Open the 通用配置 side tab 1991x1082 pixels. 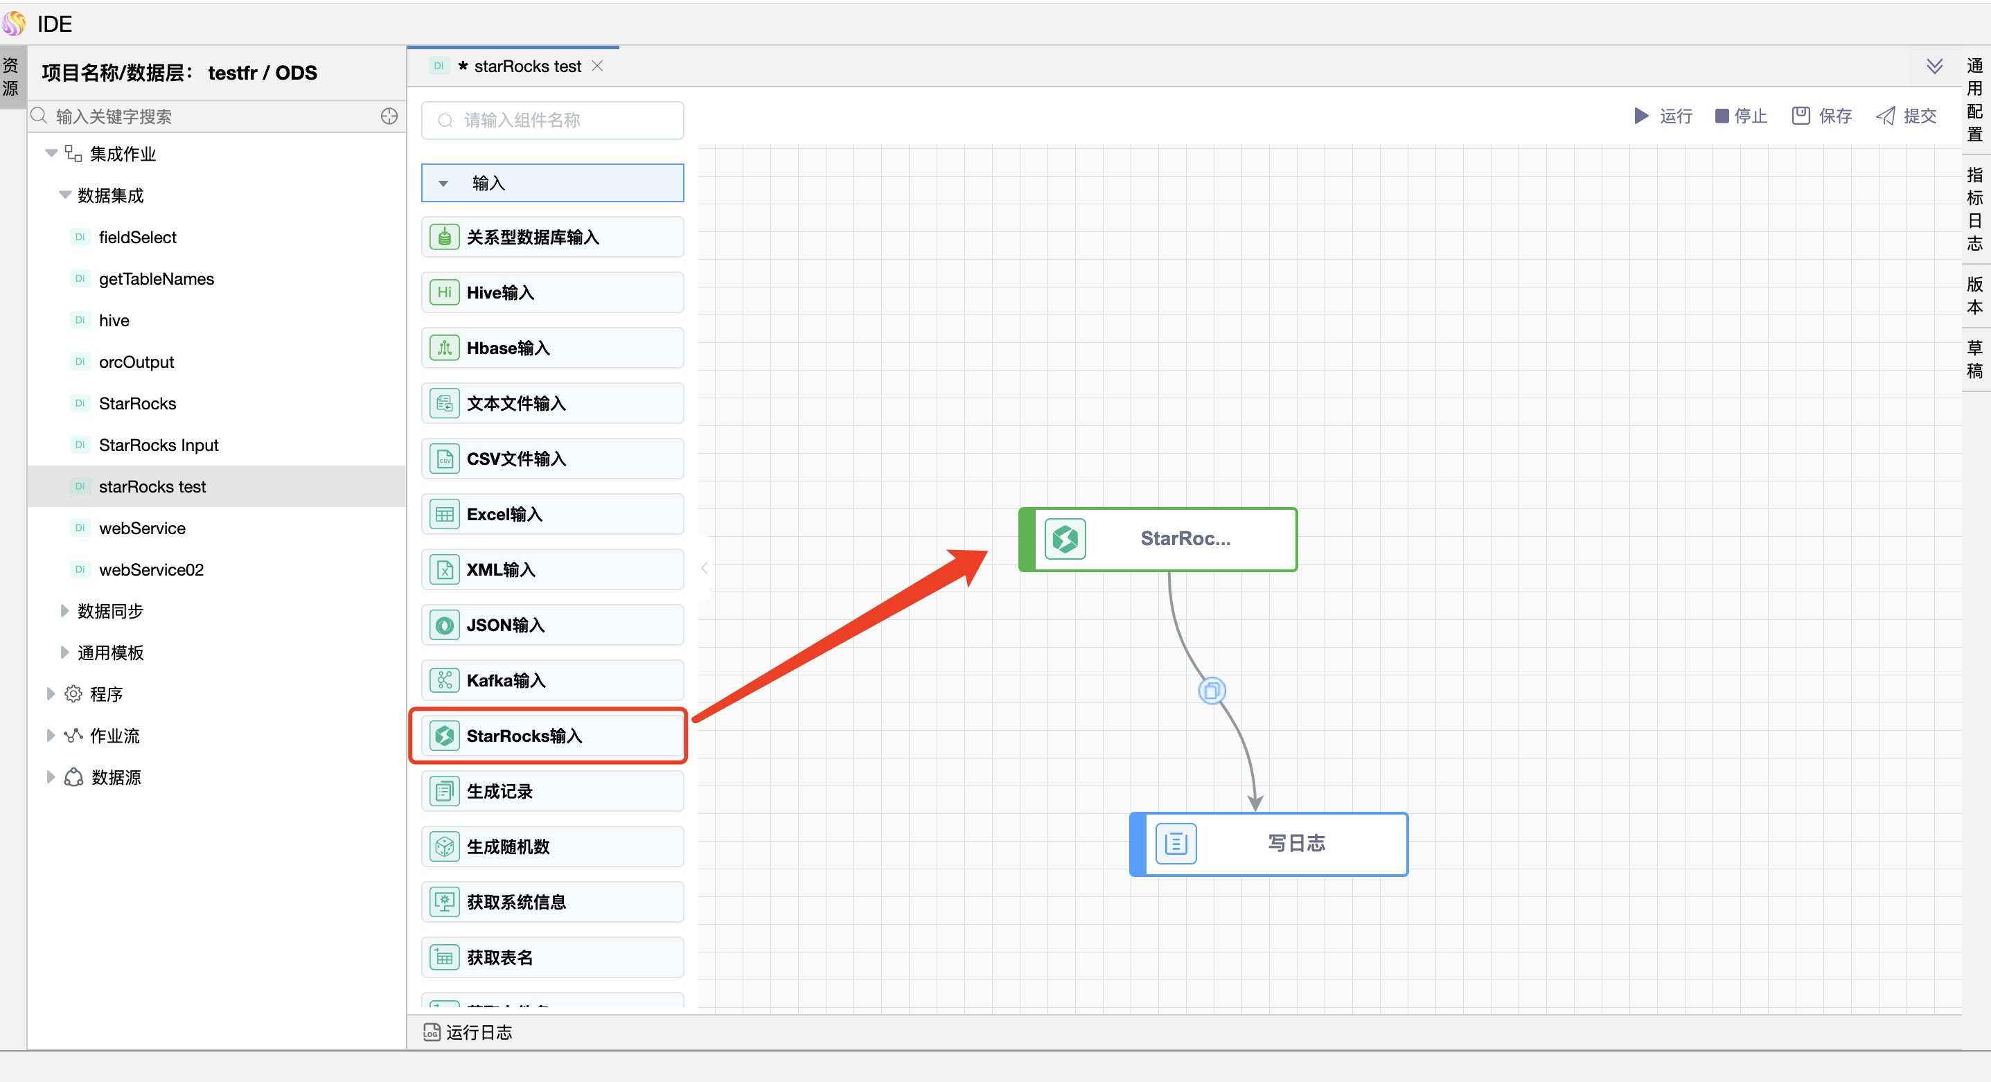(1975, 100)
